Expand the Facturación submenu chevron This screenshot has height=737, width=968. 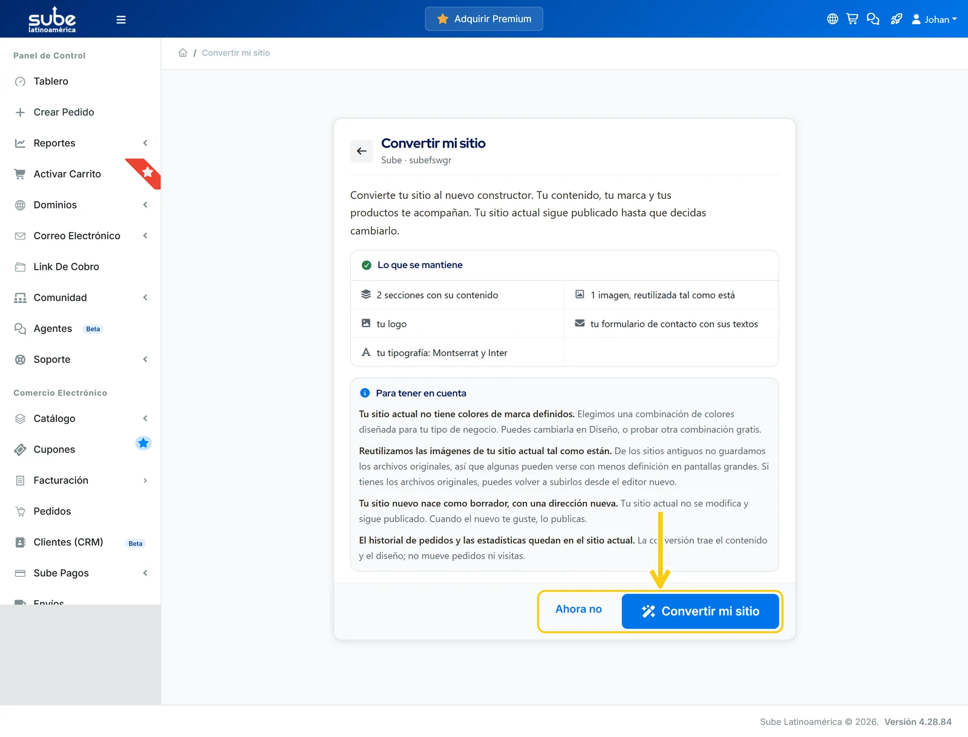tap(145, 481)
